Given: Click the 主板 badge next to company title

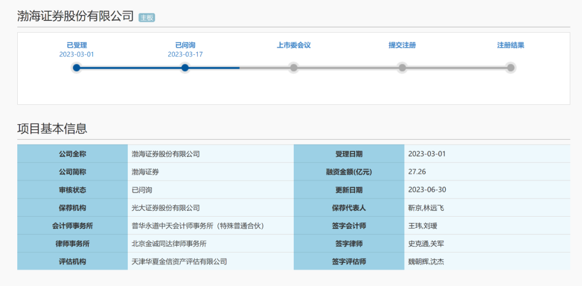Looking at the screenshot, I should 147,17.
